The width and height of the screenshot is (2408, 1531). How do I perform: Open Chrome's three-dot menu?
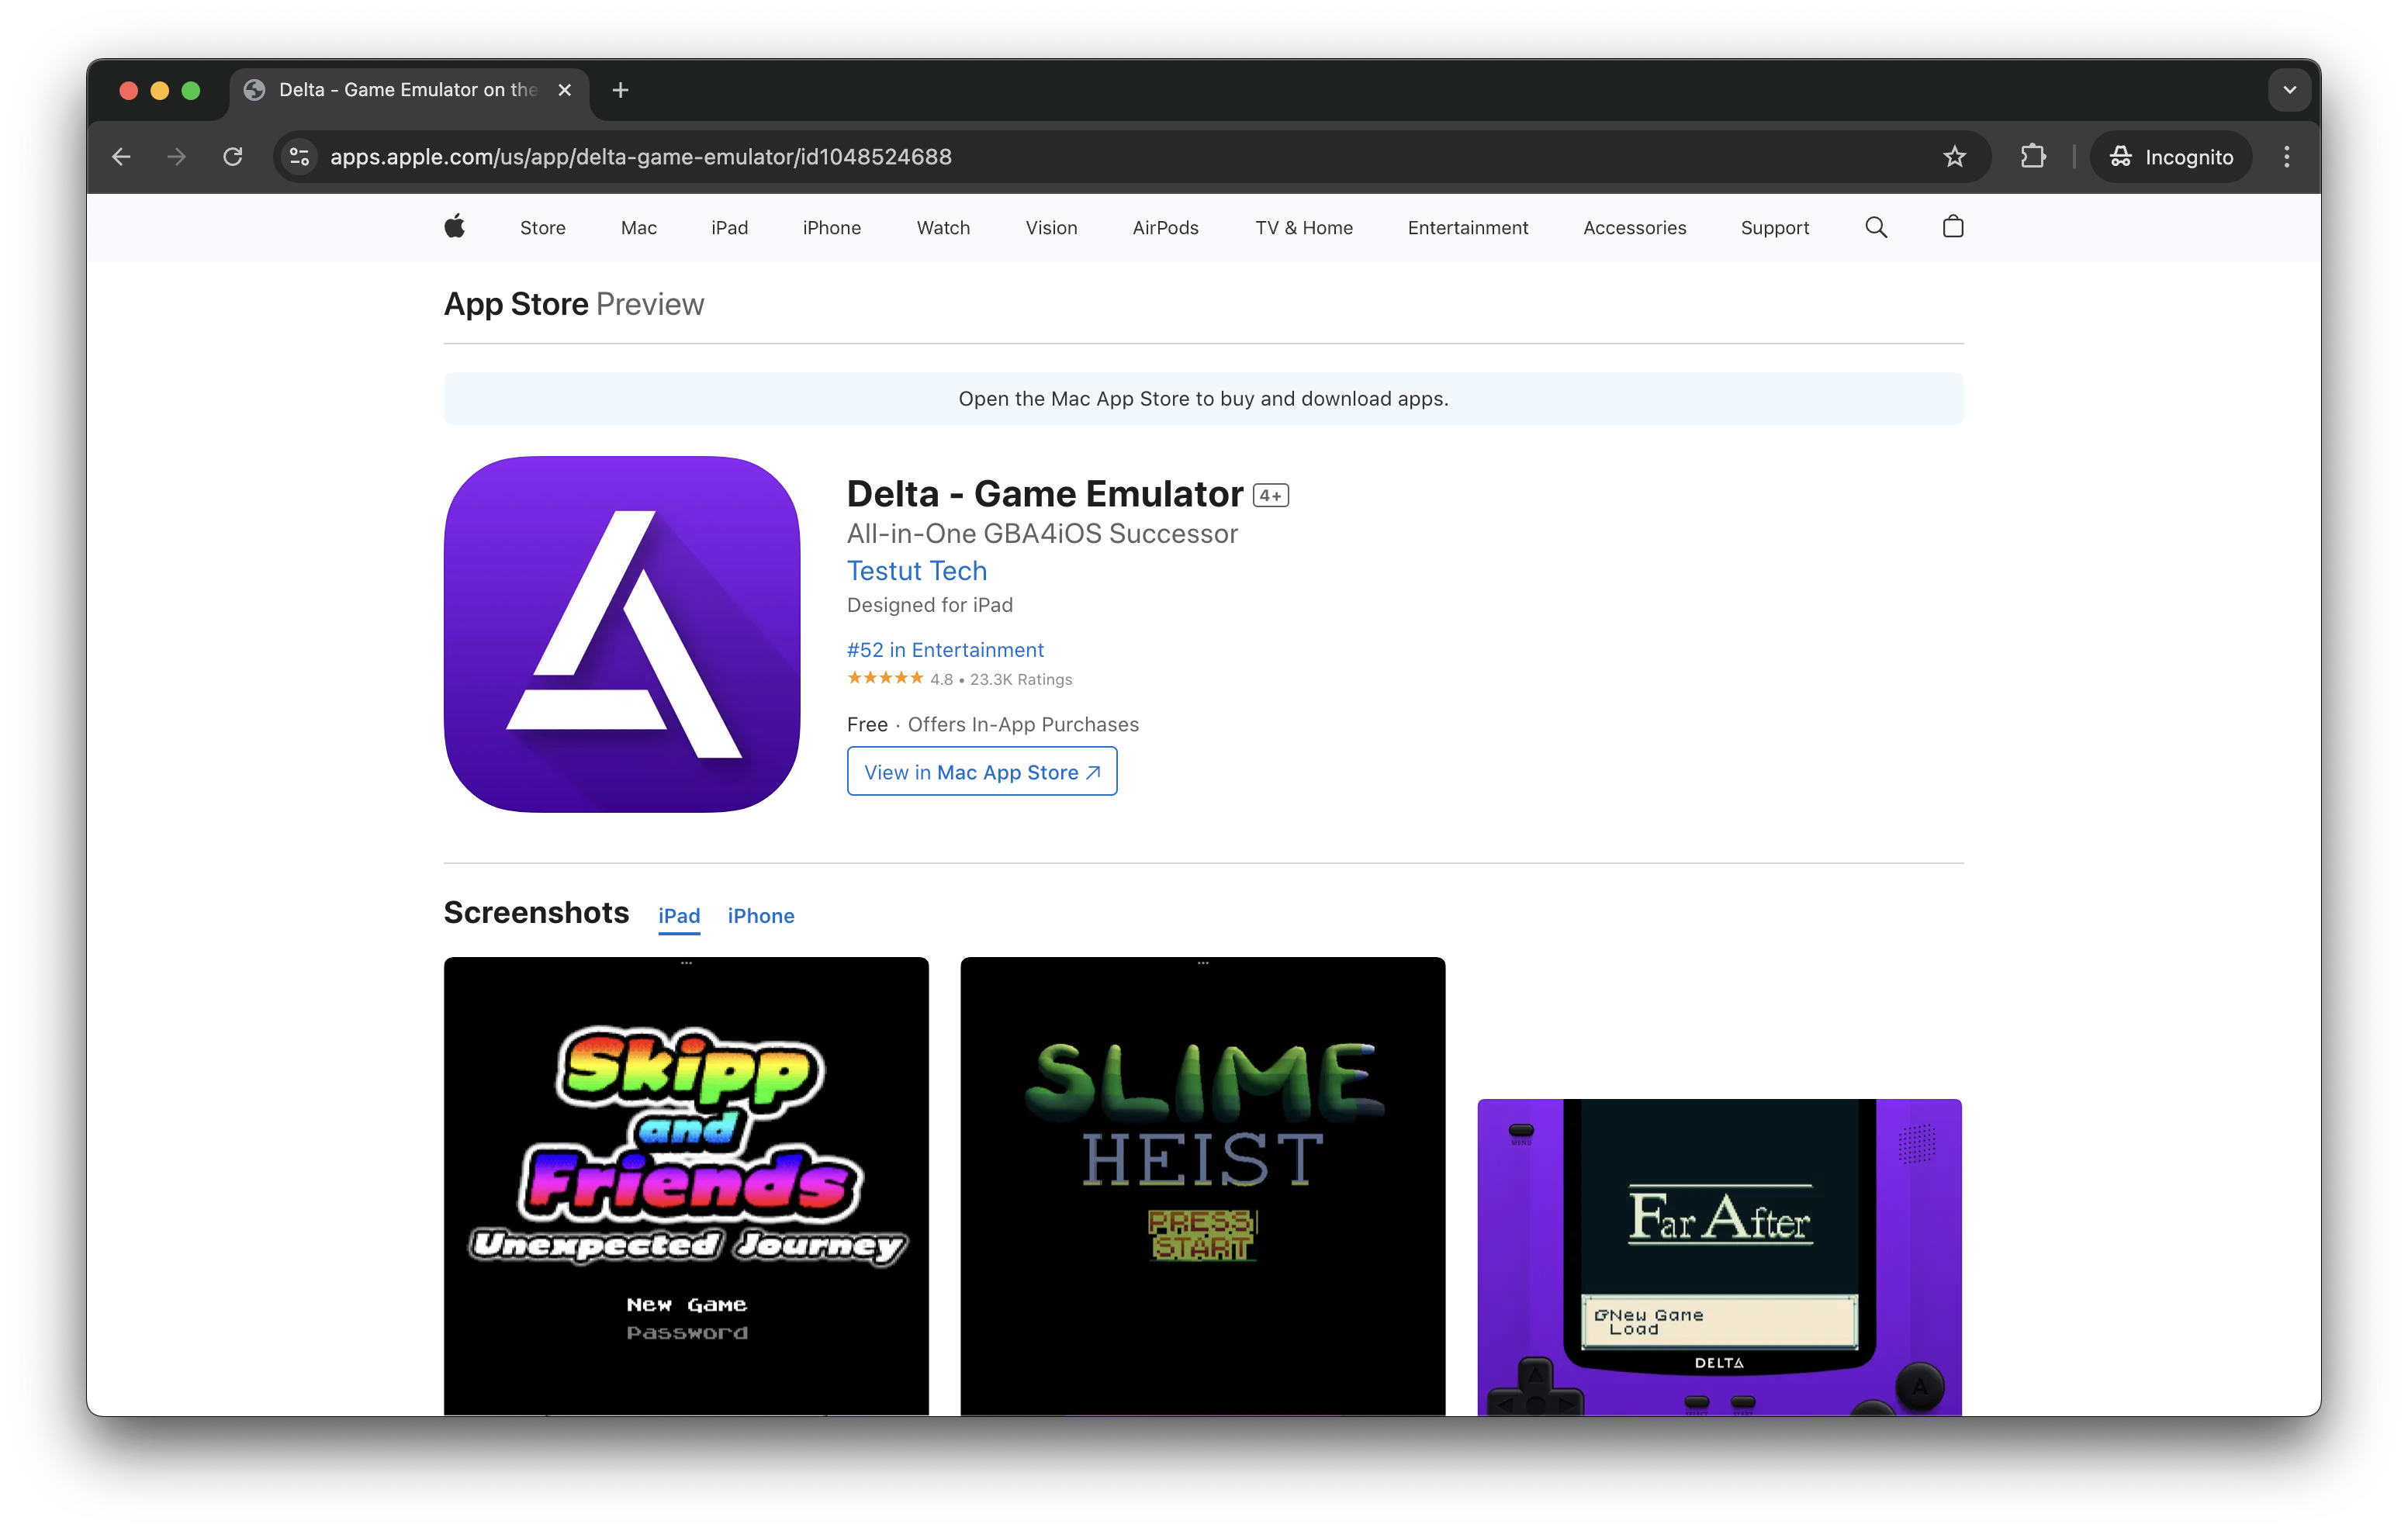2286,157
